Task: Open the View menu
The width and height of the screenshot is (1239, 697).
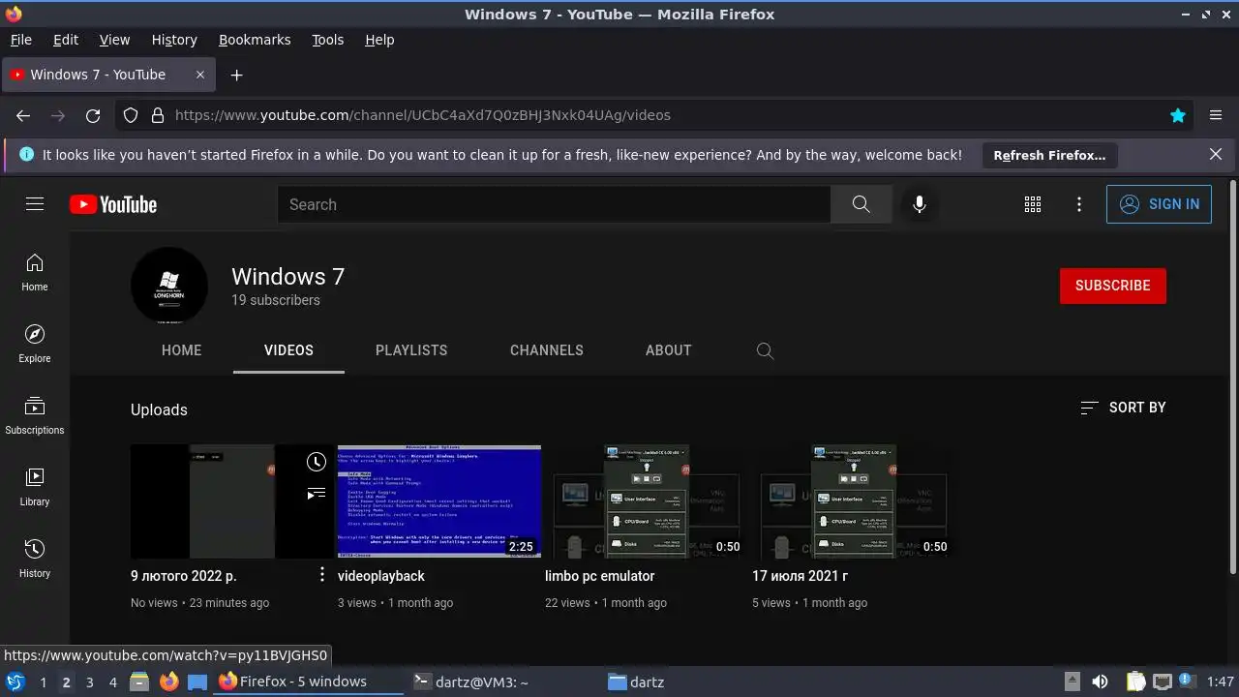Action: (x=114, y=40)
